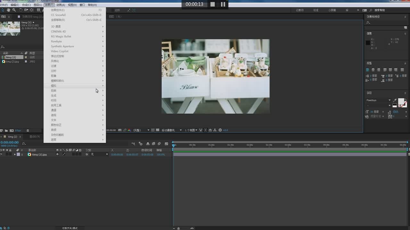
Task: Click the timeline composition mini-flowchart icon
Action: pyautogui.click(x=133, y=144)
